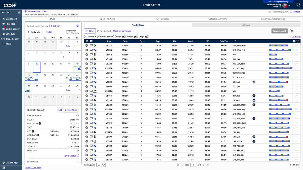Add trip V5281 with plus icon
303x170 pixels.
click(x=87, y=46)
